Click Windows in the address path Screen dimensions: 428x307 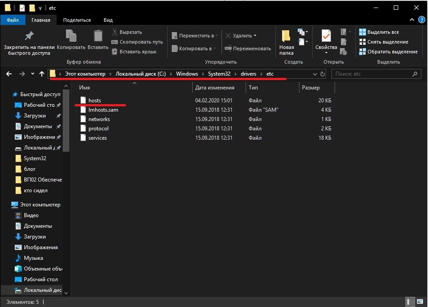click(187, 74)
